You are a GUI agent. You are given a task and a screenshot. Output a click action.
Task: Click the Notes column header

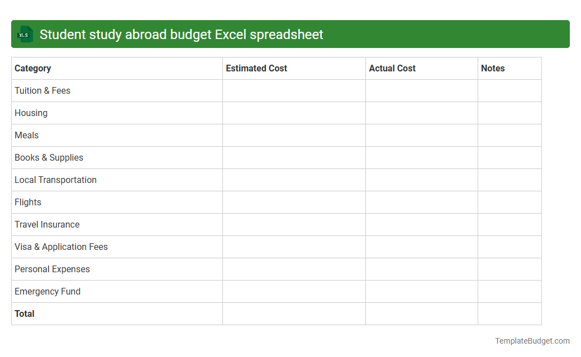tap(493, 68)
